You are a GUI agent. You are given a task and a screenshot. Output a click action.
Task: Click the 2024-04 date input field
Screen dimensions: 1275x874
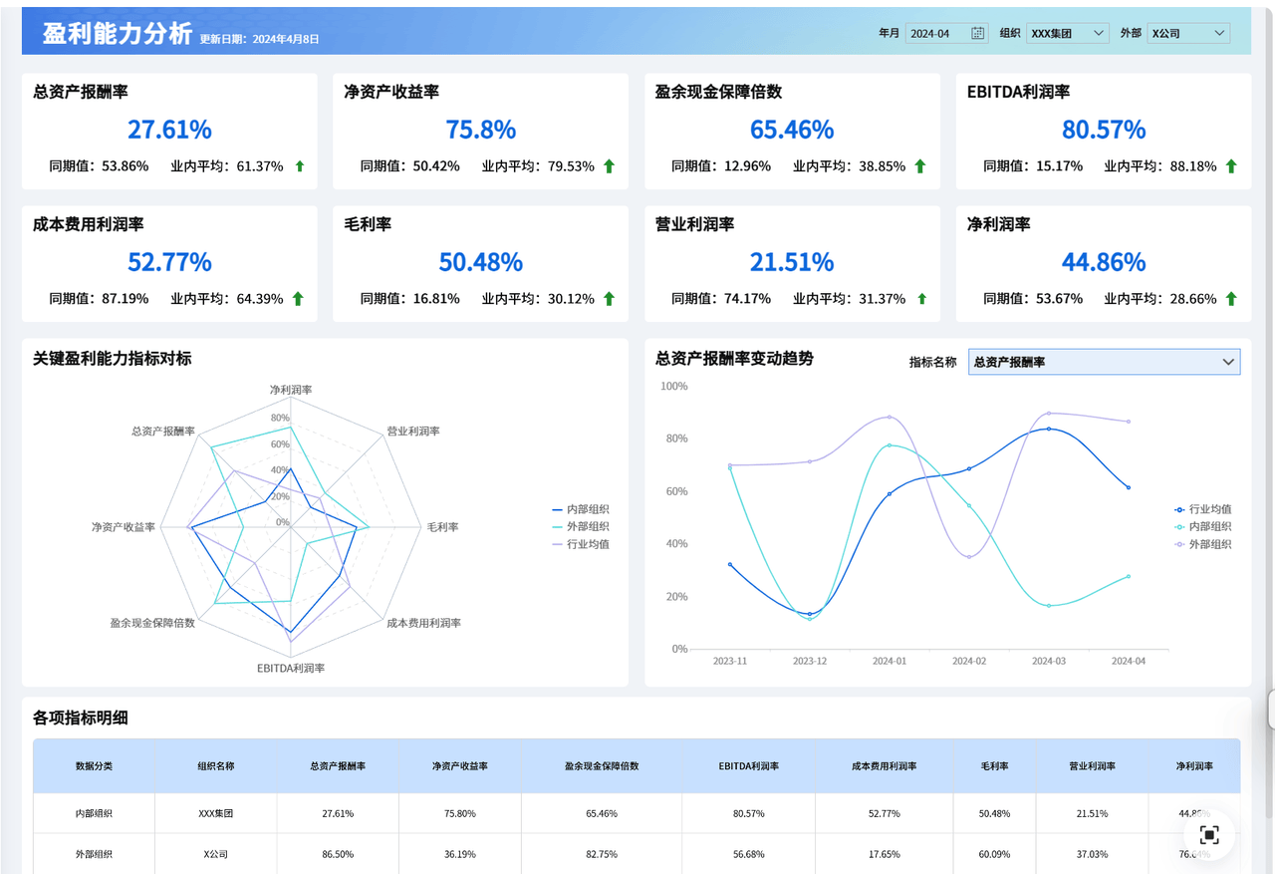click(x=946, y=33)
